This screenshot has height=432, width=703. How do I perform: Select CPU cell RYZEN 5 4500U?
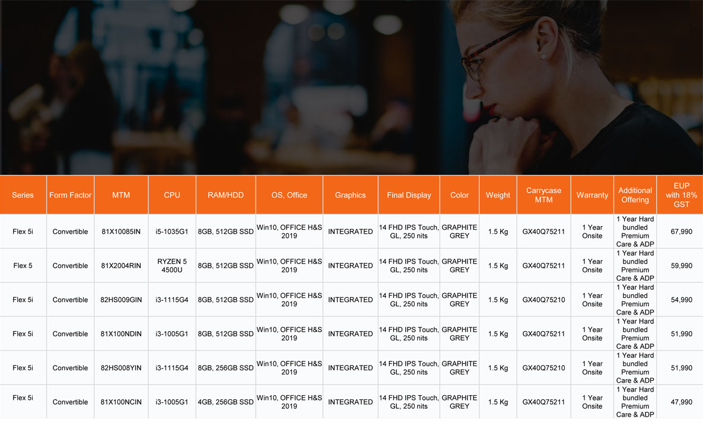pyautogui.click(x=171, y=266)
